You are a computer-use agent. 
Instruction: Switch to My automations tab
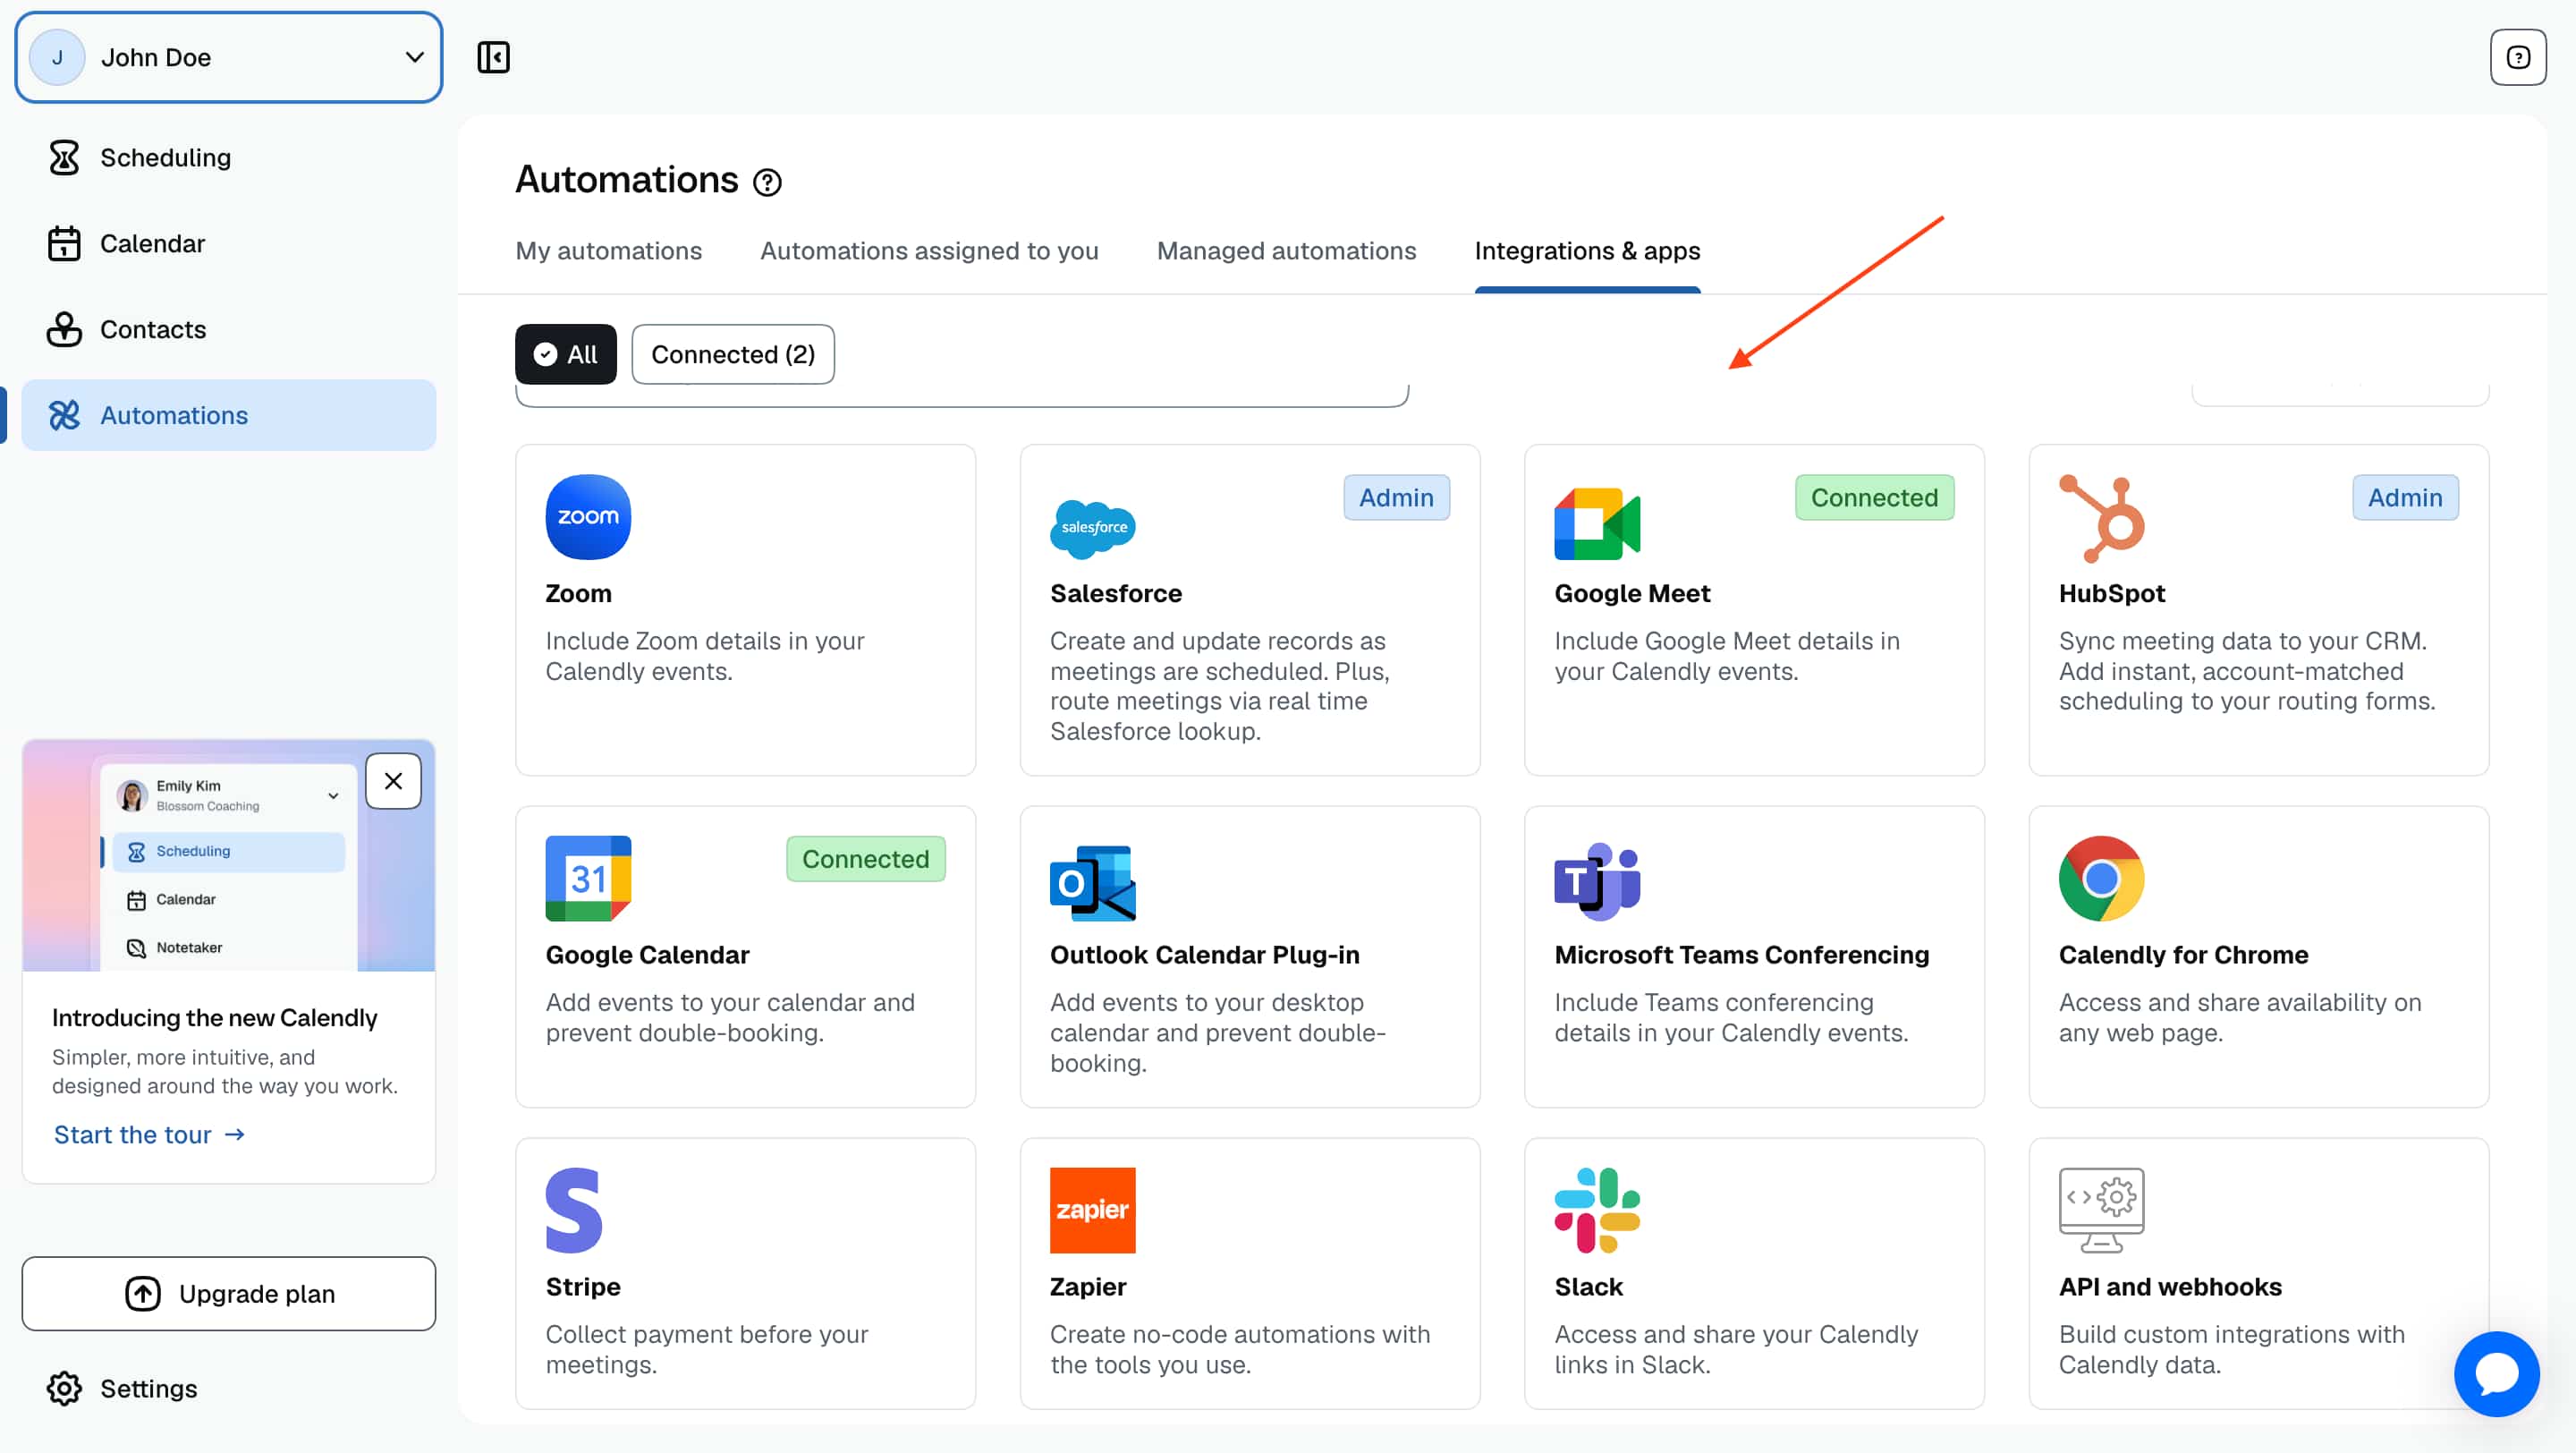tap(608, 250)
